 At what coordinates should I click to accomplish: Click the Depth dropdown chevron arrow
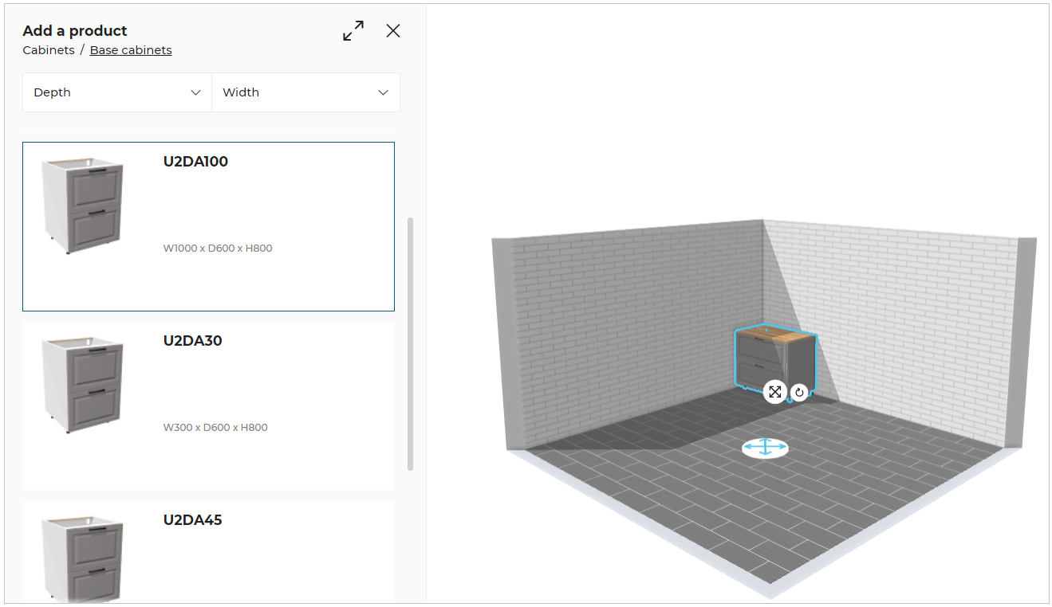(x=195, y=92)
